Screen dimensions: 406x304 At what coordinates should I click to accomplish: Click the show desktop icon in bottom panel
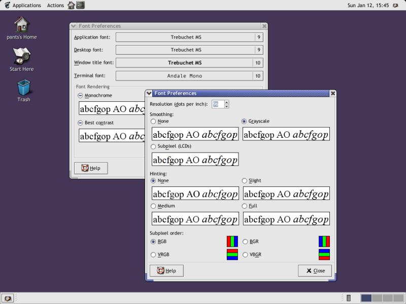click(x=9, y=298)
